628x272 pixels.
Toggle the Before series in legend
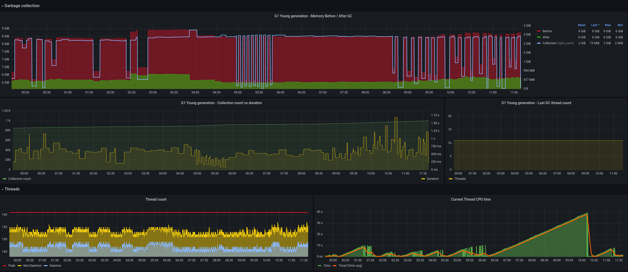coord(547,31)
